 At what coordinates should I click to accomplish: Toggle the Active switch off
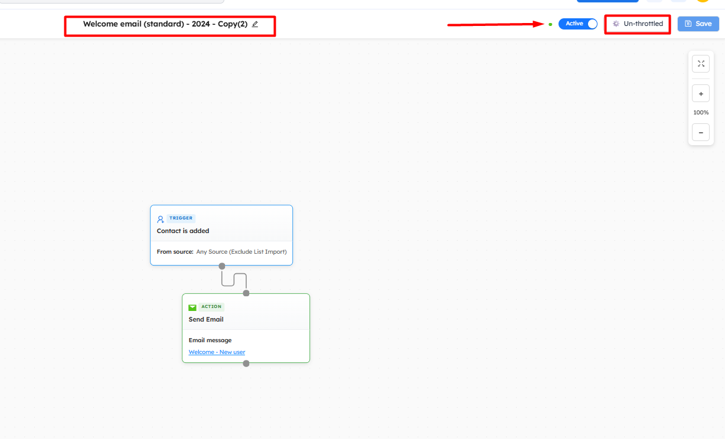coord(578,24)
